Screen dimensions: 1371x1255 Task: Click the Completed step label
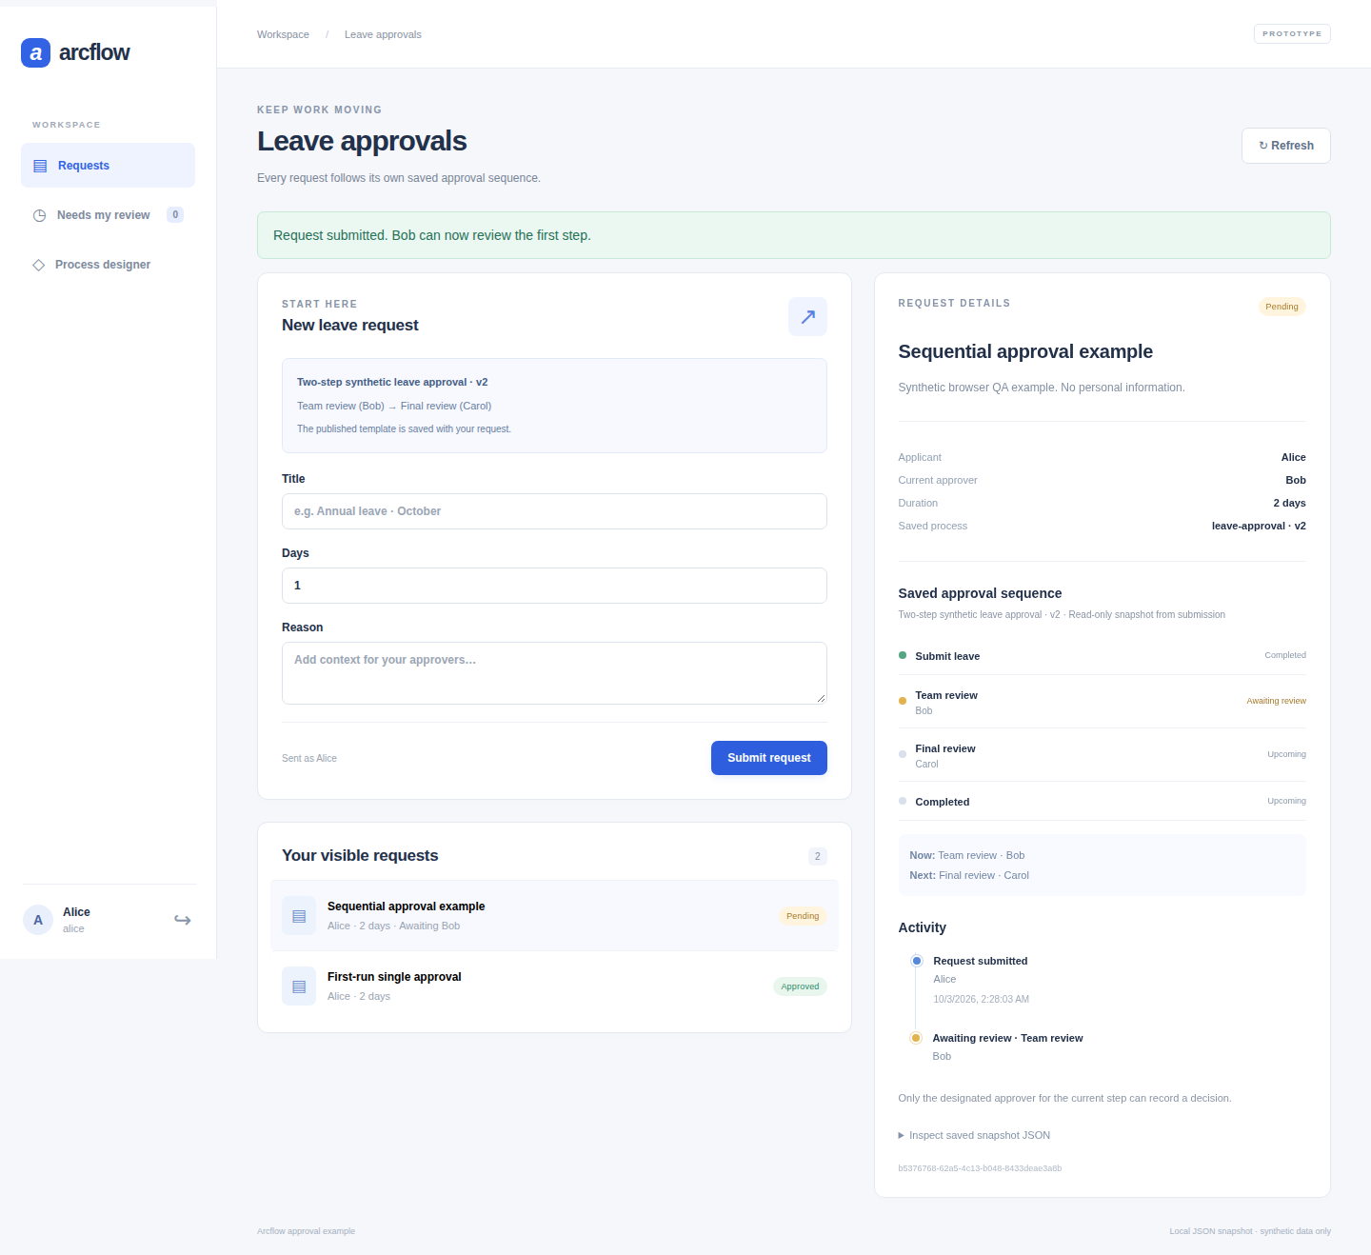click(942, 802)
